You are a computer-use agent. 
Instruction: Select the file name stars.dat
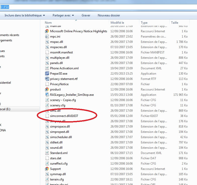[x=56, y=158]
